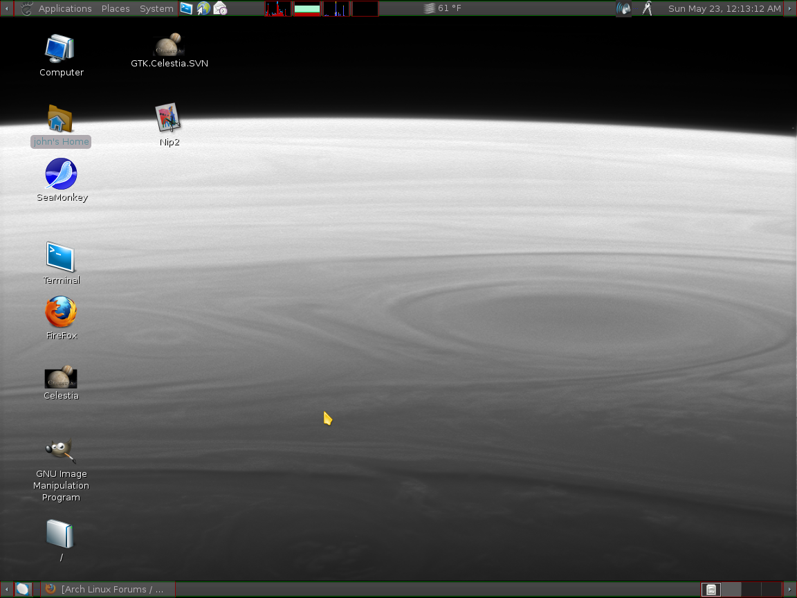Click the fourth empty system monitor graph
Viewport: 797px width, 598px height.
pyautogui.click(x=365, y=8)
